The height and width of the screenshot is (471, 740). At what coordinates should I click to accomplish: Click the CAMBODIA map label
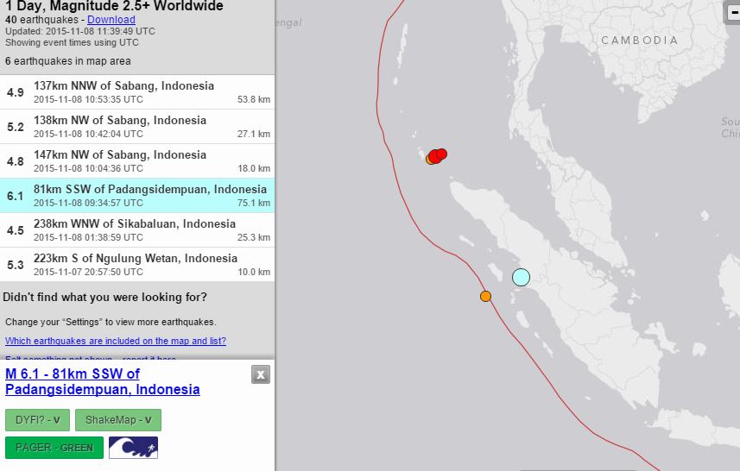(640, 41)
